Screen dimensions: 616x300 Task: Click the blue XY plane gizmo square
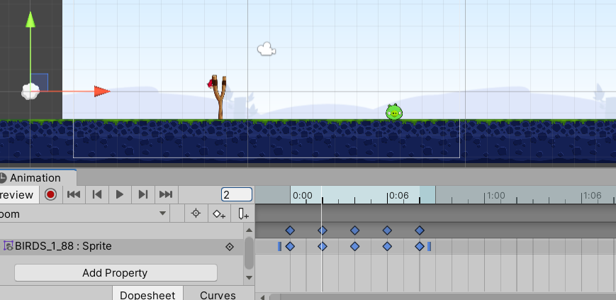click(x=39, y=82)
